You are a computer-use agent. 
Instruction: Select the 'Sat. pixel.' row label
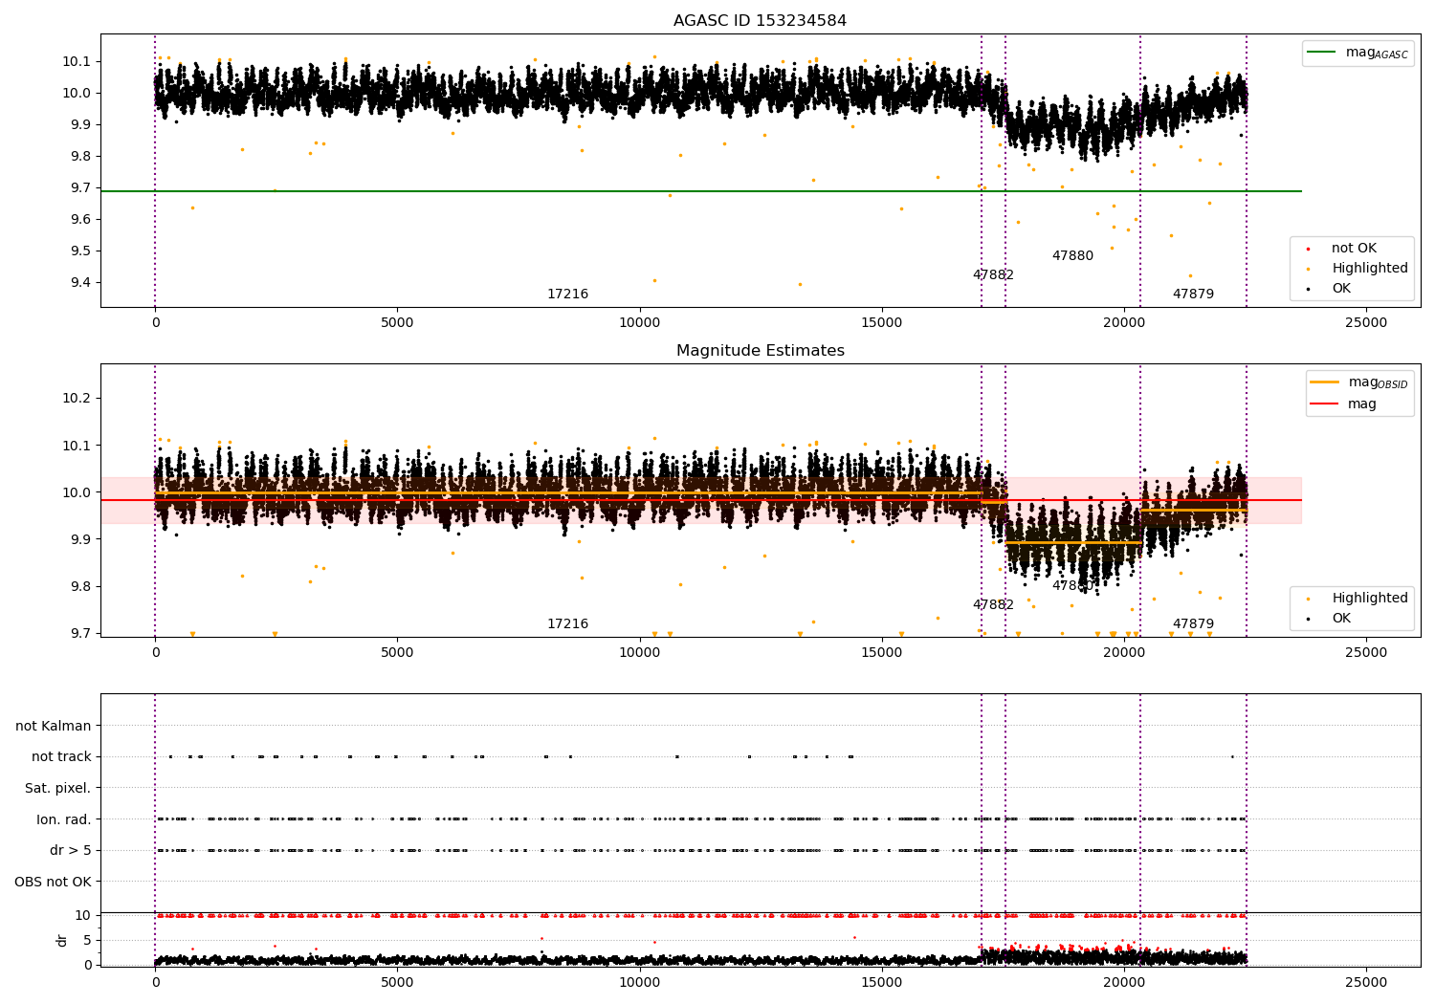coord(57,789)
